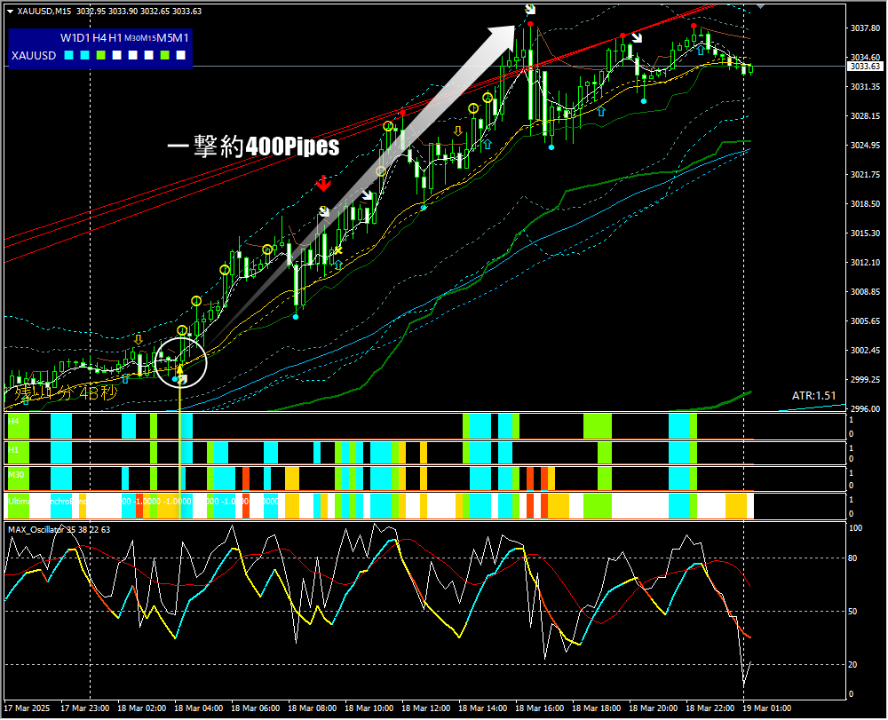
Task: Click the 17 Mar 2025 date label
Action: (x=28, y=708)
